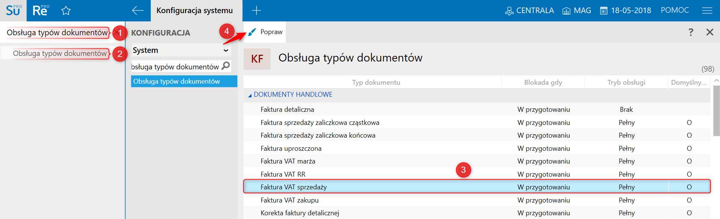720x219 pixels.
Task: Click the search magnifier icon
Action: 226,66
